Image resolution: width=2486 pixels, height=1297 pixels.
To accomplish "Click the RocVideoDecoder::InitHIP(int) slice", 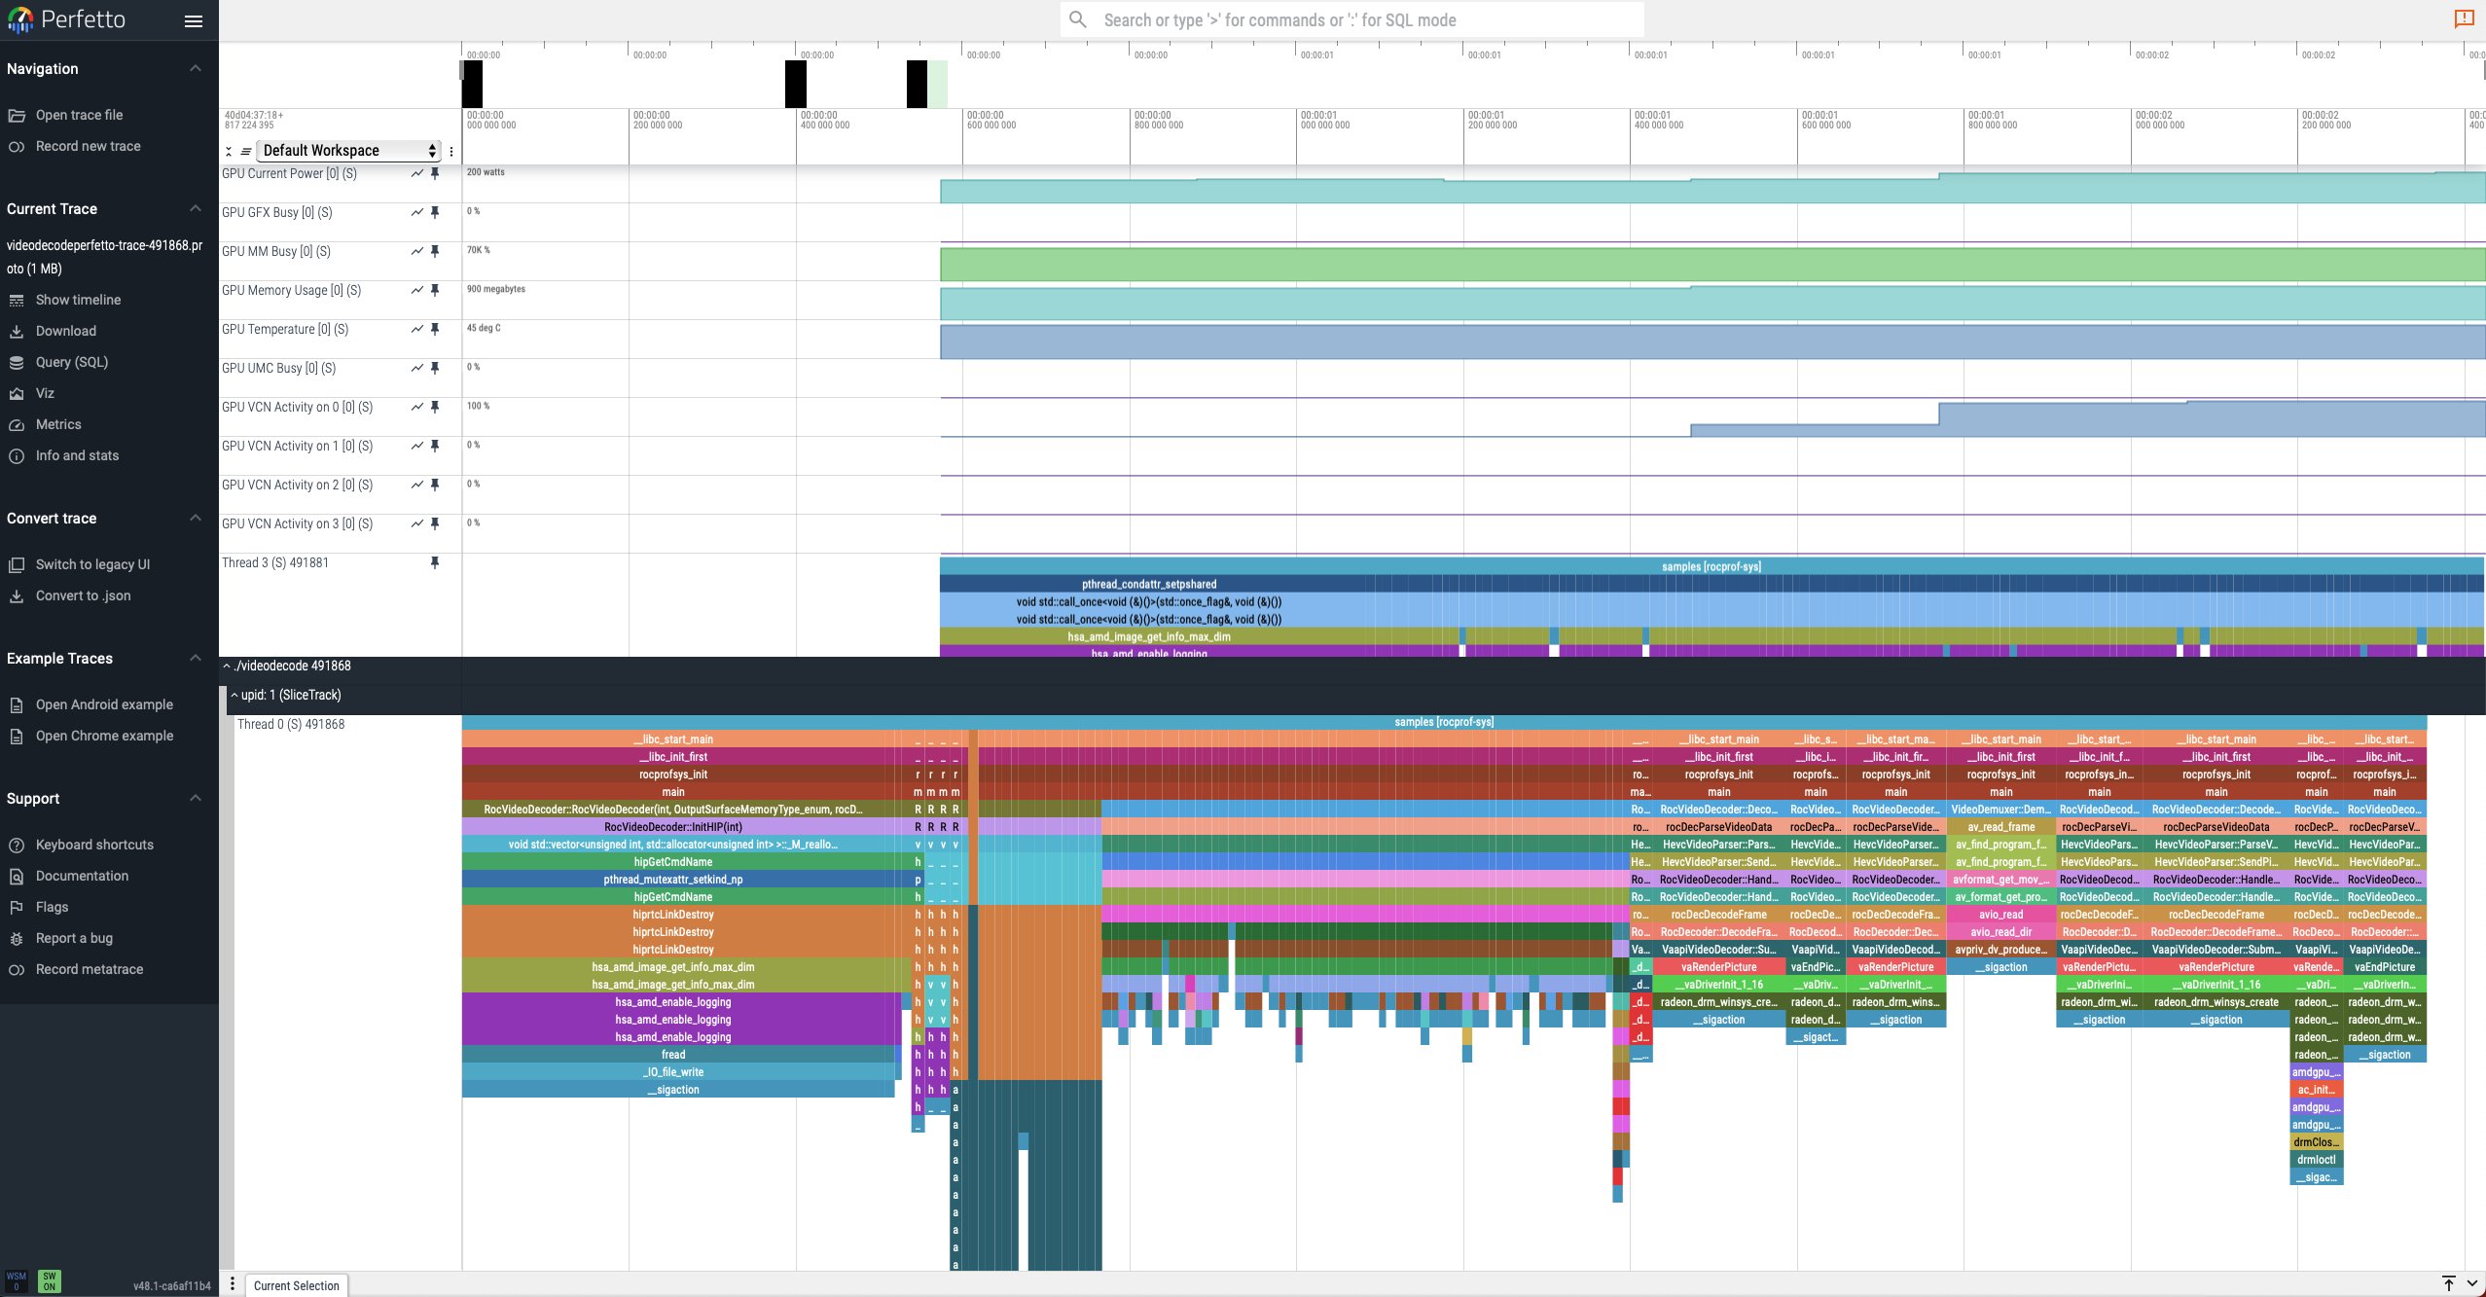I will [x=672, y=827].
